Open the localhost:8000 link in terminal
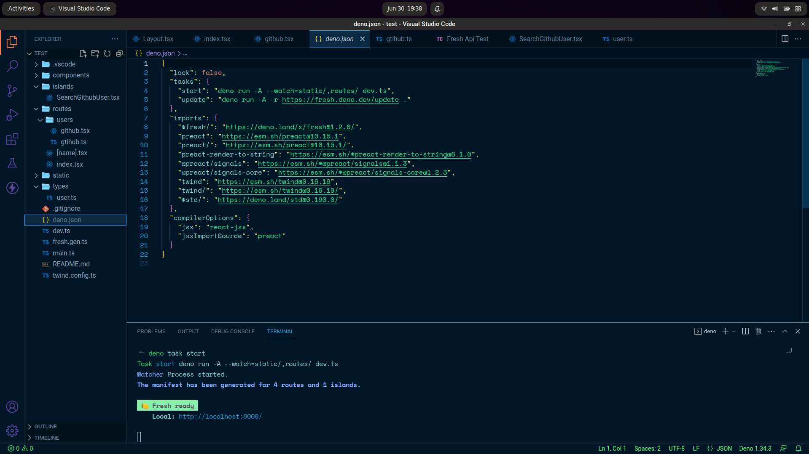Image resolution: width=809 pixels, height=454 pixels. [x=220, y=417]
